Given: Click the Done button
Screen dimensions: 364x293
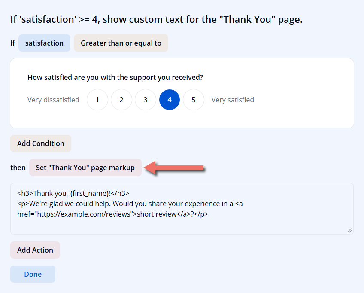Looking at the screenshot, I should pos(33,274).
